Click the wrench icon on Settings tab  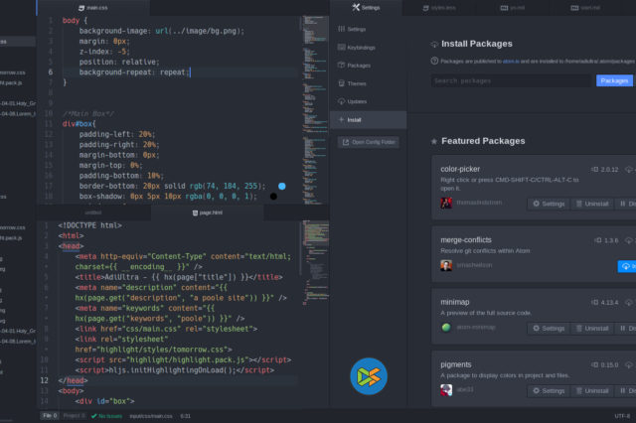(356, 7)
